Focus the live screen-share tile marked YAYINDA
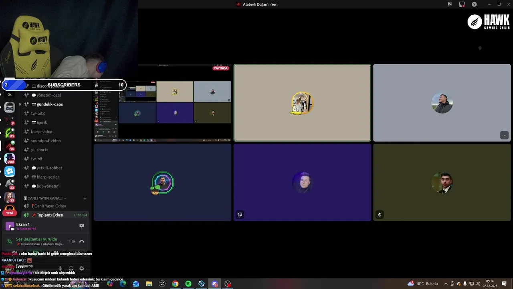 [x=162, y=103]
